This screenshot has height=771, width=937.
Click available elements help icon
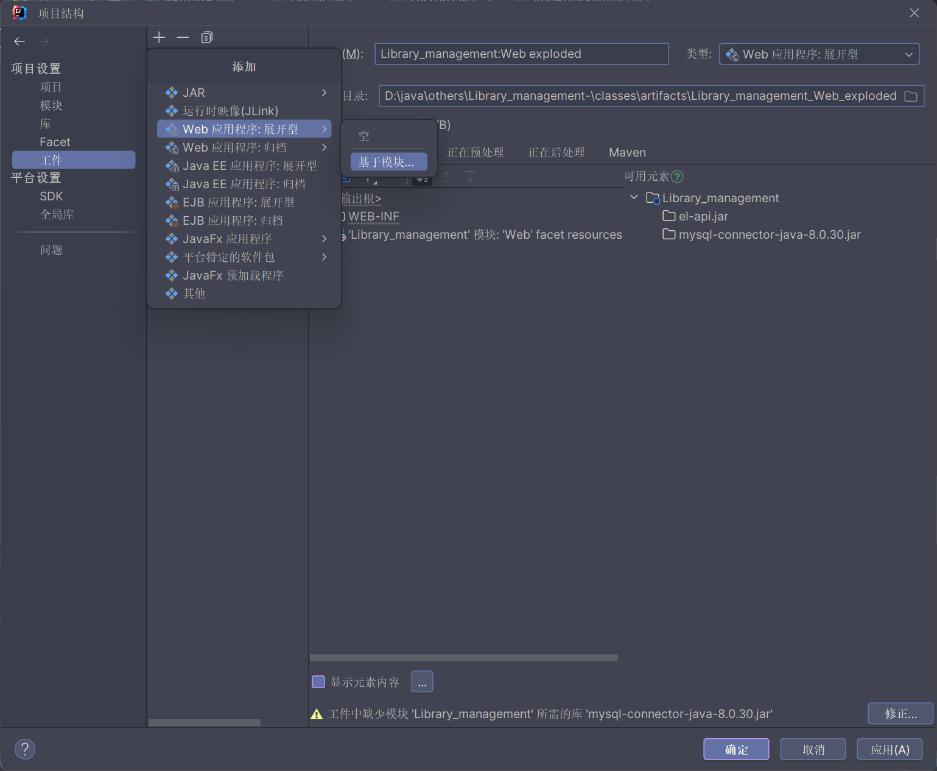677,177
